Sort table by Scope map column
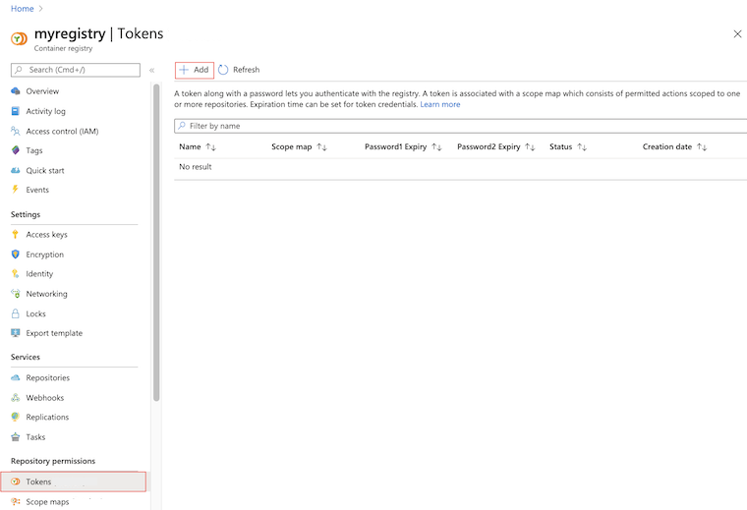The image size is (747, 510). click(322, 147)
